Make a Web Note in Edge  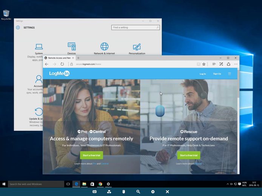coord(221,64)
